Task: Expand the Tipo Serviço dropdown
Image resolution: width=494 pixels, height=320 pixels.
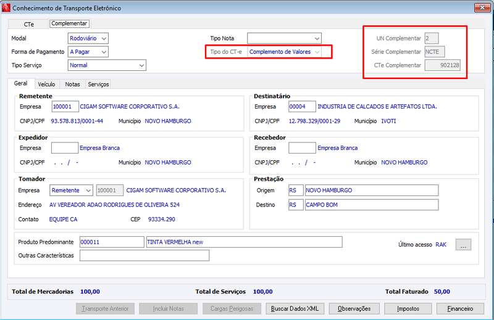Action: [x=107, y=65]
